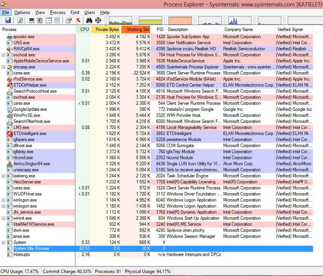Image resolution: width=323 pixels, height=276 pixels.
Task: Click the binoculars Find Handle icon
Action: tap(89, 20)
